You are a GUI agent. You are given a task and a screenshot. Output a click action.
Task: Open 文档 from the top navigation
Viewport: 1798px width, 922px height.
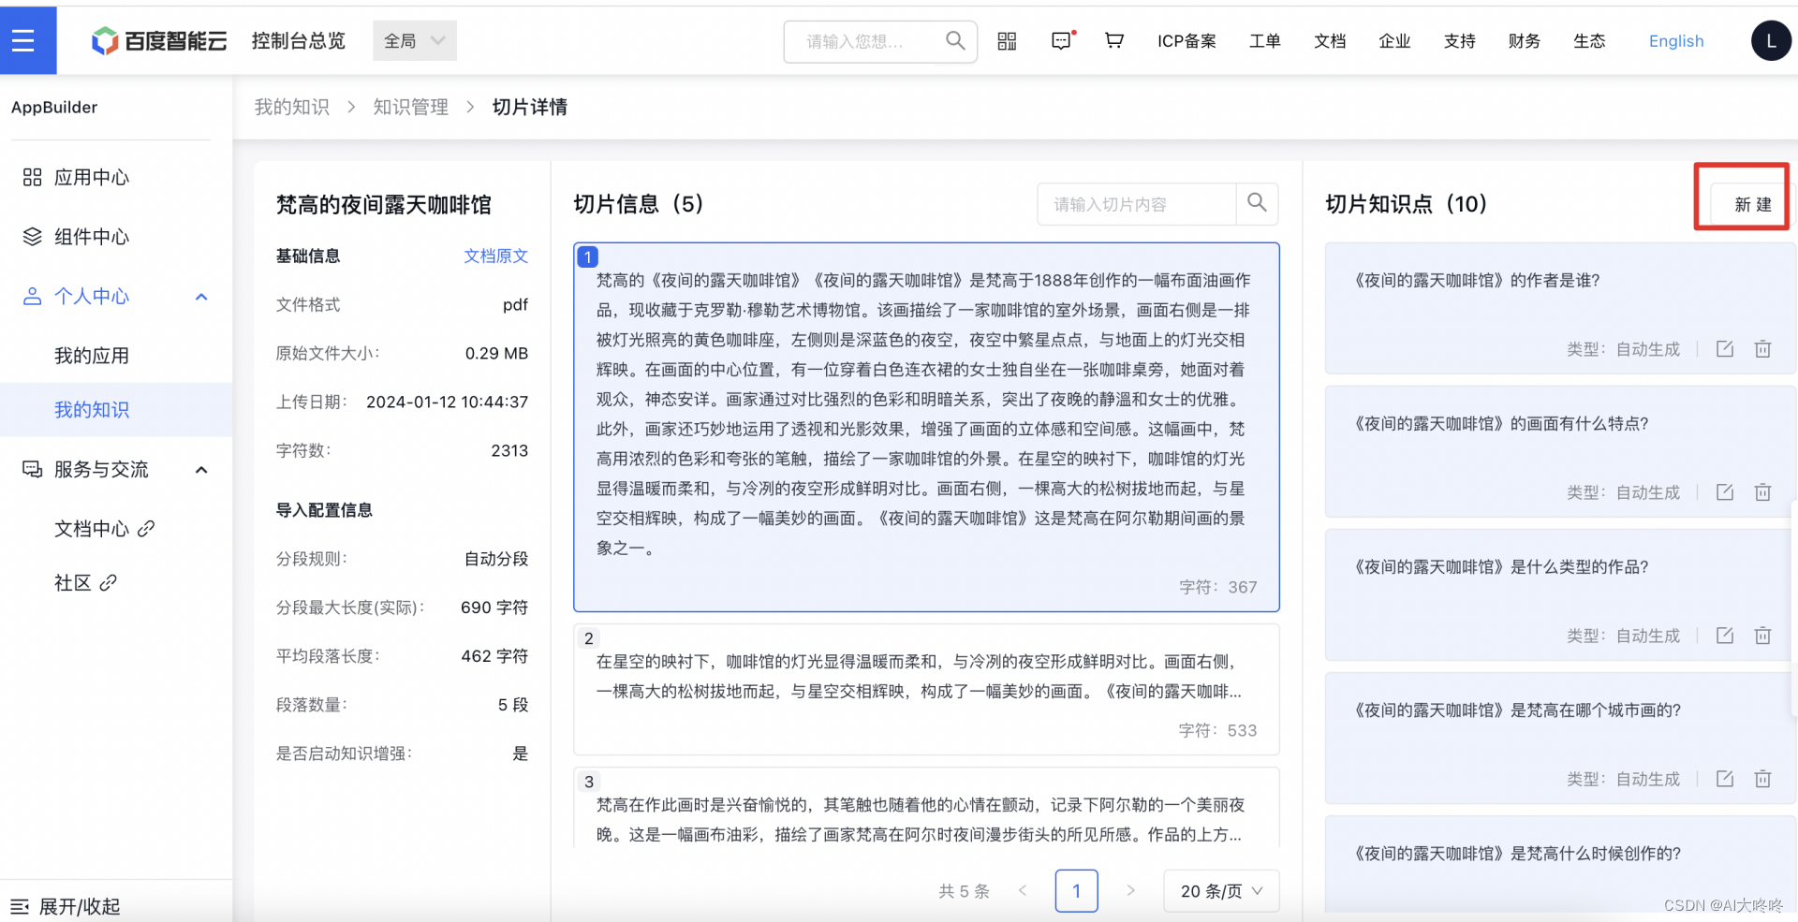tap(1330, 41)
